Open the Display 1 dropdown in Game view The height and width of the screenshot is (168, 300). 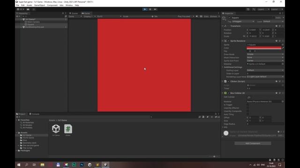[x=90, y=16]
